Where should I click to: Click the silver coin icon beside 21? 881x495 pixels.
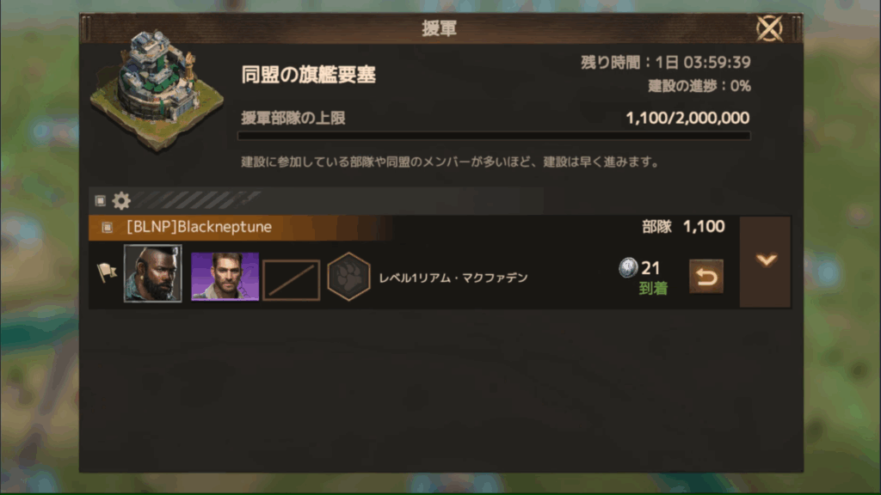628,268
